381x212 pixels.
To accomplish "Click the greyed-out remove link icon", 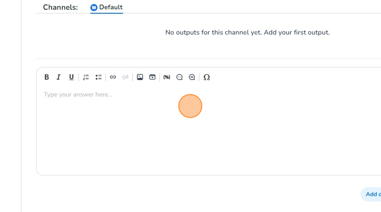I will [125, 77].
